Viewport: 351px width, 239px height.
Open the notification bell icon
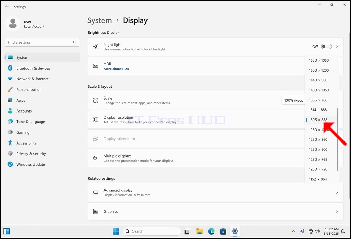click(x=343, y=231)
